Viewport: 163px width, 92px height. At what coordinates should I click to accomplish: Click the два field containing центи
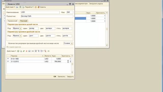(50, 36)
